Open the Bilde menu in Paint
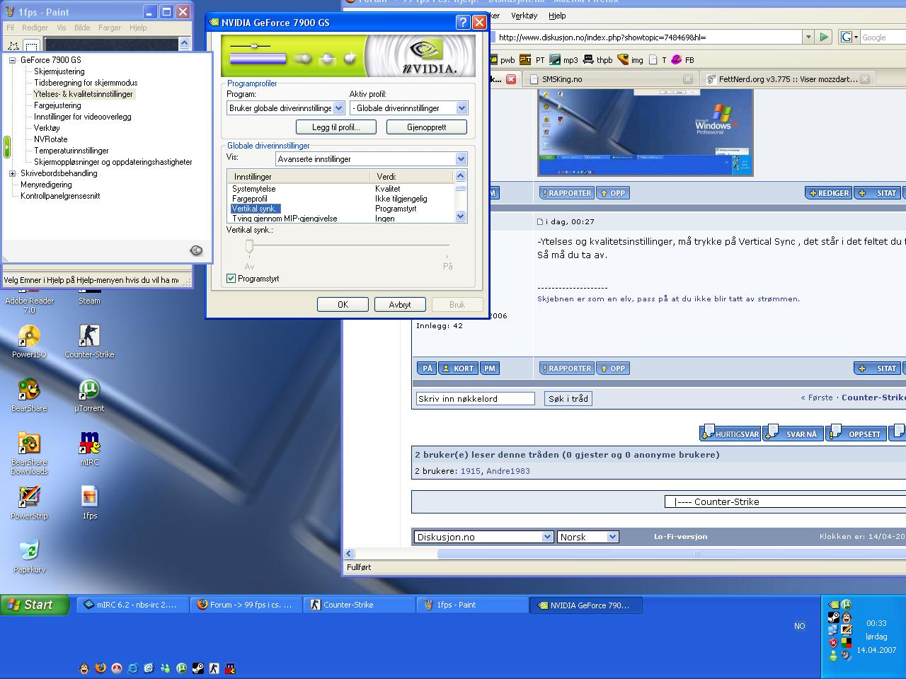 (x=82, y=28)
